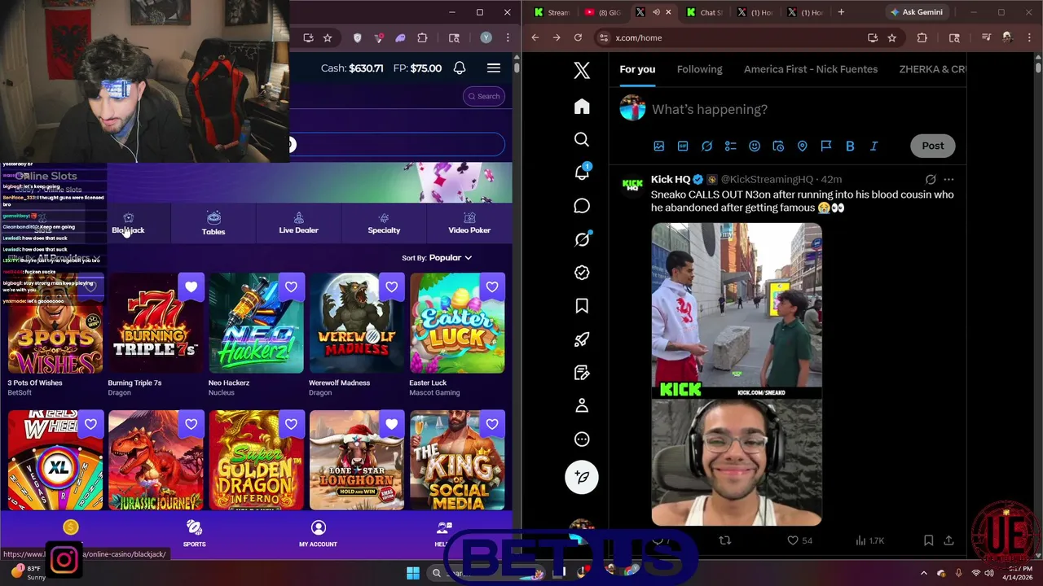
Task: Add a poll in post composer
Action: (731, 146)
